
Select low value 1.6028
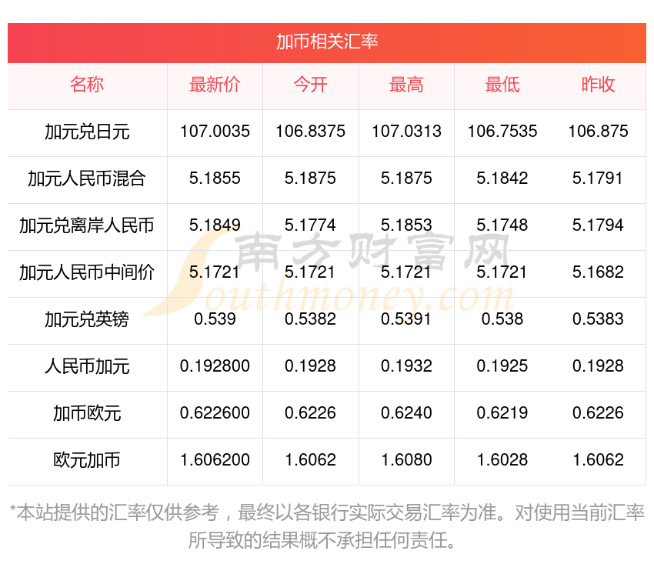pyautogui.click(x=502, y=460)
